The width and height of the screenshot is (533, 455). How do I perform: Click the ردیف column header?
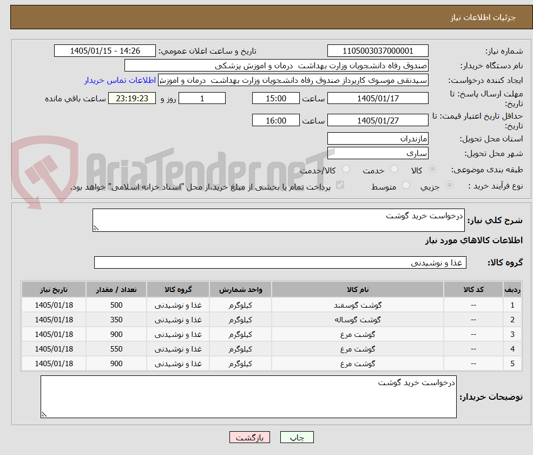(x=512, y=289)
